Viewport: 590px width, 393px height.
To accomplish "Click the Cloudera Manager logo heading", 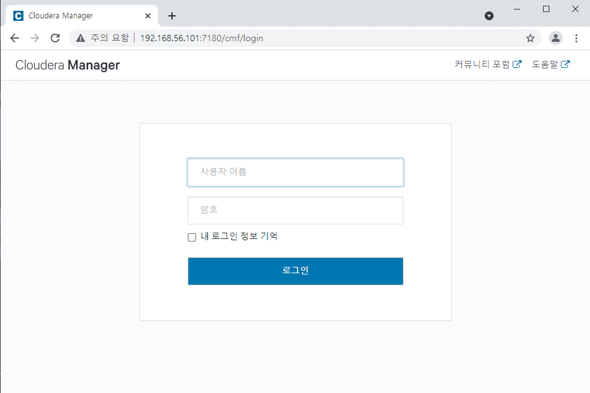I will pyautogui.click(x=67, y=65).
